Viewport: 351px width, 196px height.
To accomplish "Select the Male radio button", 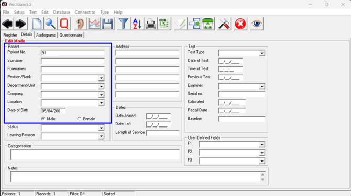I will pyautogui.click(x=43, y=119).
